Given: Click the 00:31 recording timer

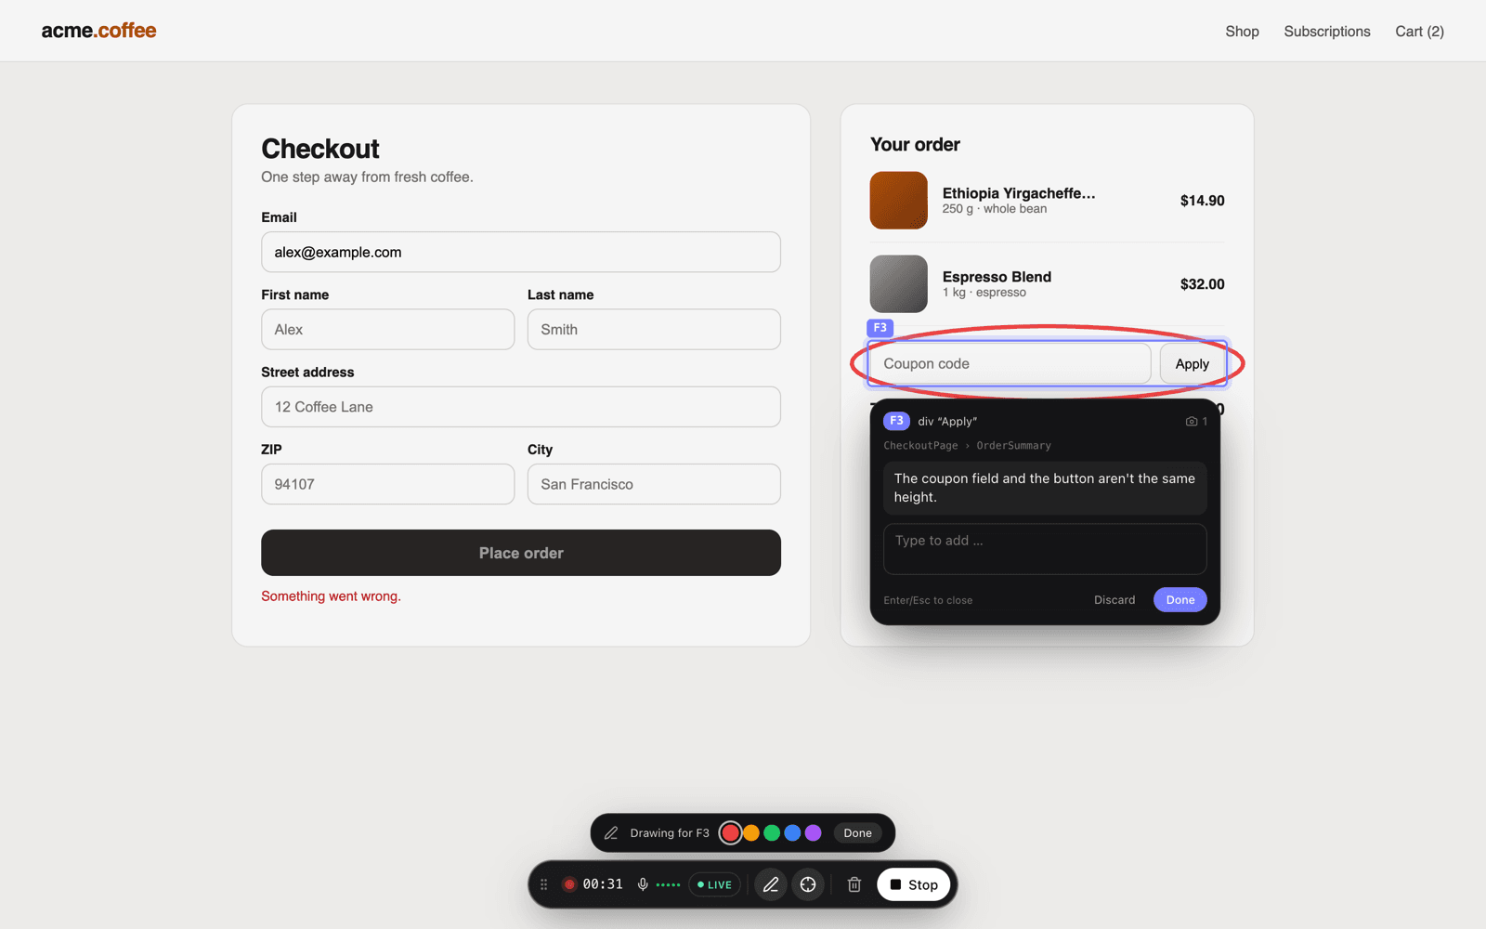Looking at the screenshot, I should click(603, 884).
